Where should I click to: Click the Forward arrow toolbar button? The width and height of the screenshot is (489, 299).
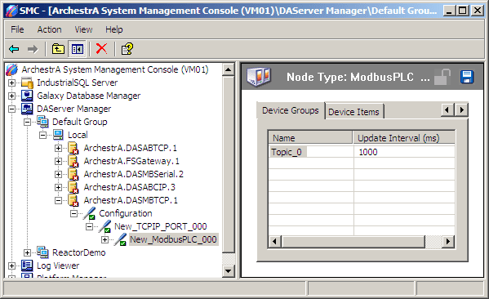click(x=33, y=49)
